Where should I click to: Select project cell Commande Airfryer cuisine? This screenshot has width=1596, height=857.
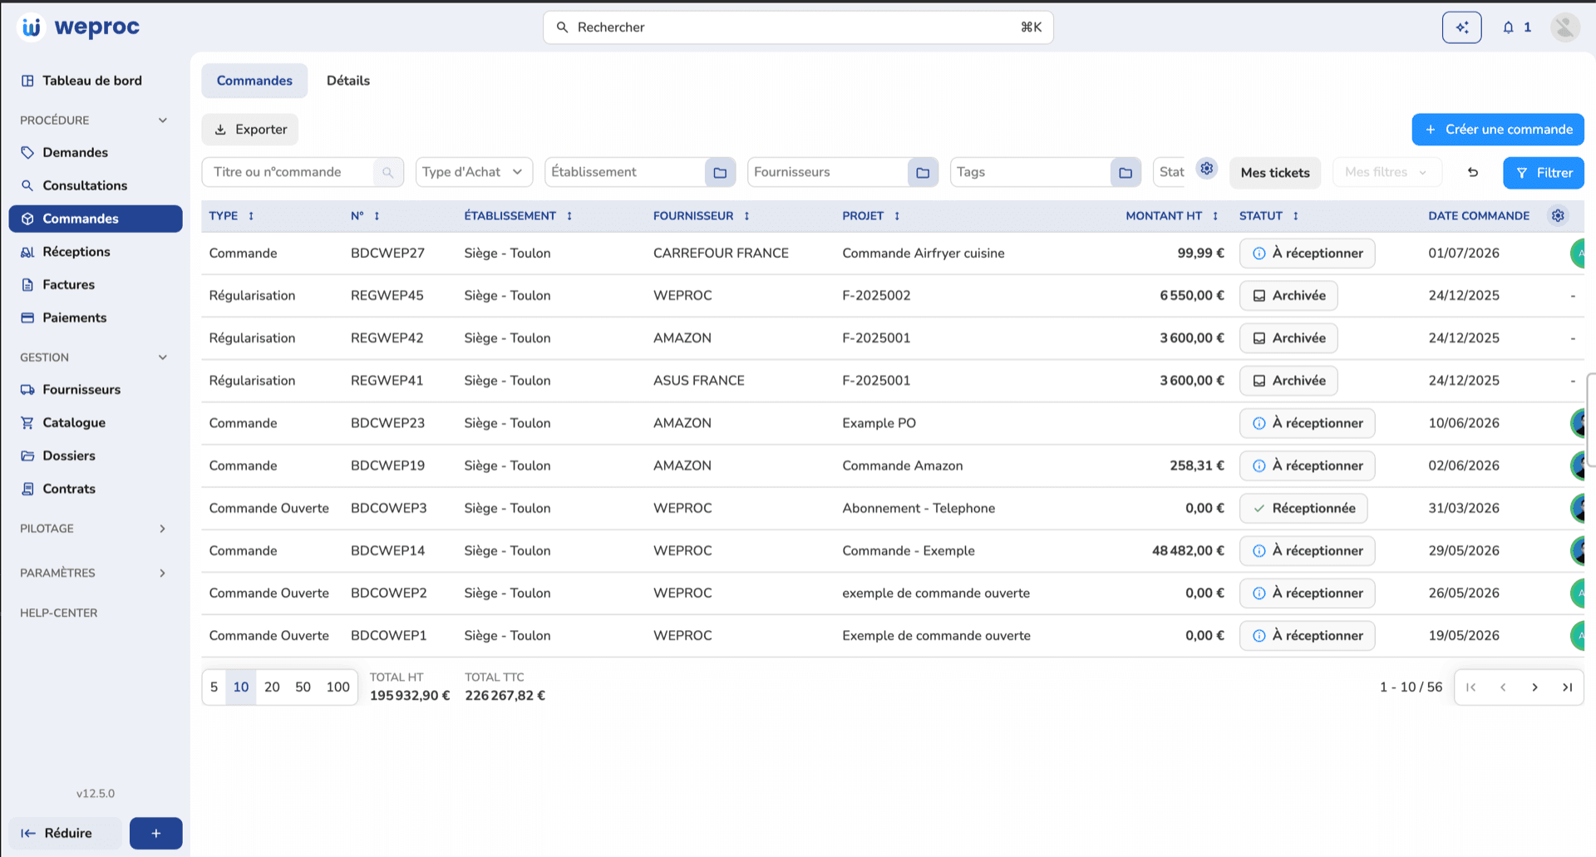click(924, 254)
